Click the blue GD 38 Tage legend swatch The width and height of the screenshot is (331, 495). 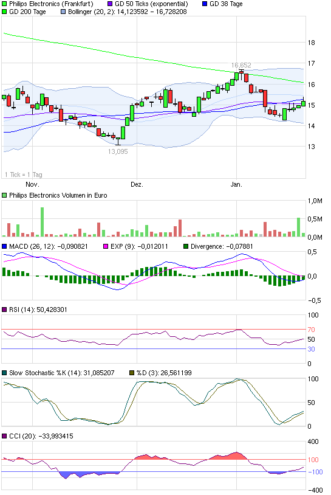205,4
